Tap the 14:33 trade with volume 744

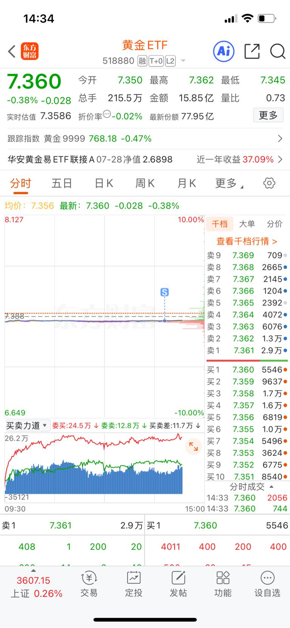(247, 509)
